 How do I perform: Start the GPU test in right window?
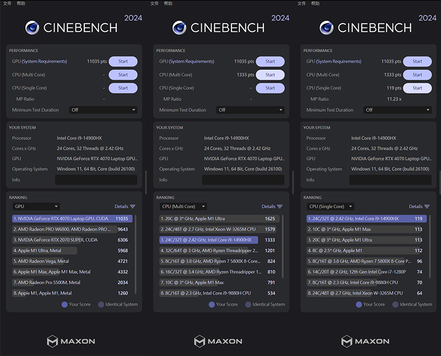point(417,61)
